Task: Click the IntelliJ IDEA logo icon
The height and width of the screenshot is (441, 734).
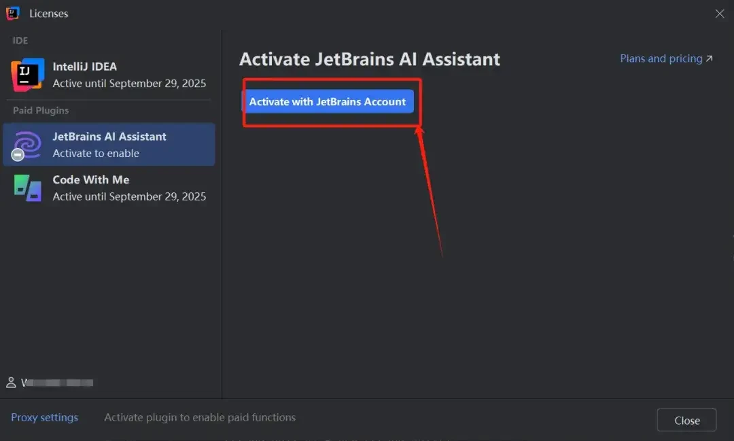Action: coord(27,75)
